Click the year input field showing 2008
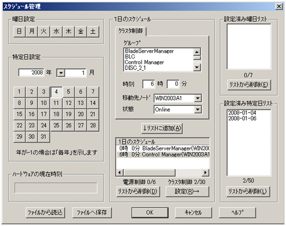 point(31,73)
